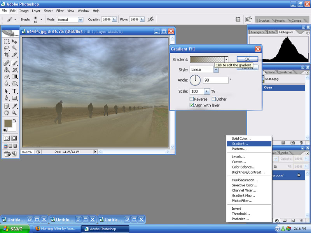The image size is (311, 233).
Task: Open the Opacity slider arrow in options bar
Action: click(114, 19)
